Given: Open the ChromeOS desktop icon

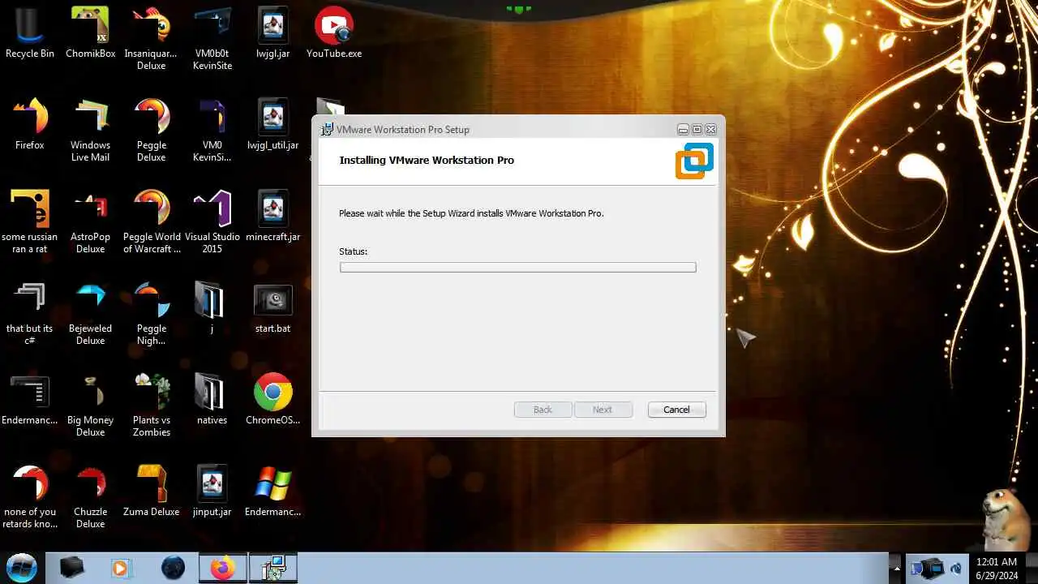Looking at the screenshot, I should click(x=272, y=399).
